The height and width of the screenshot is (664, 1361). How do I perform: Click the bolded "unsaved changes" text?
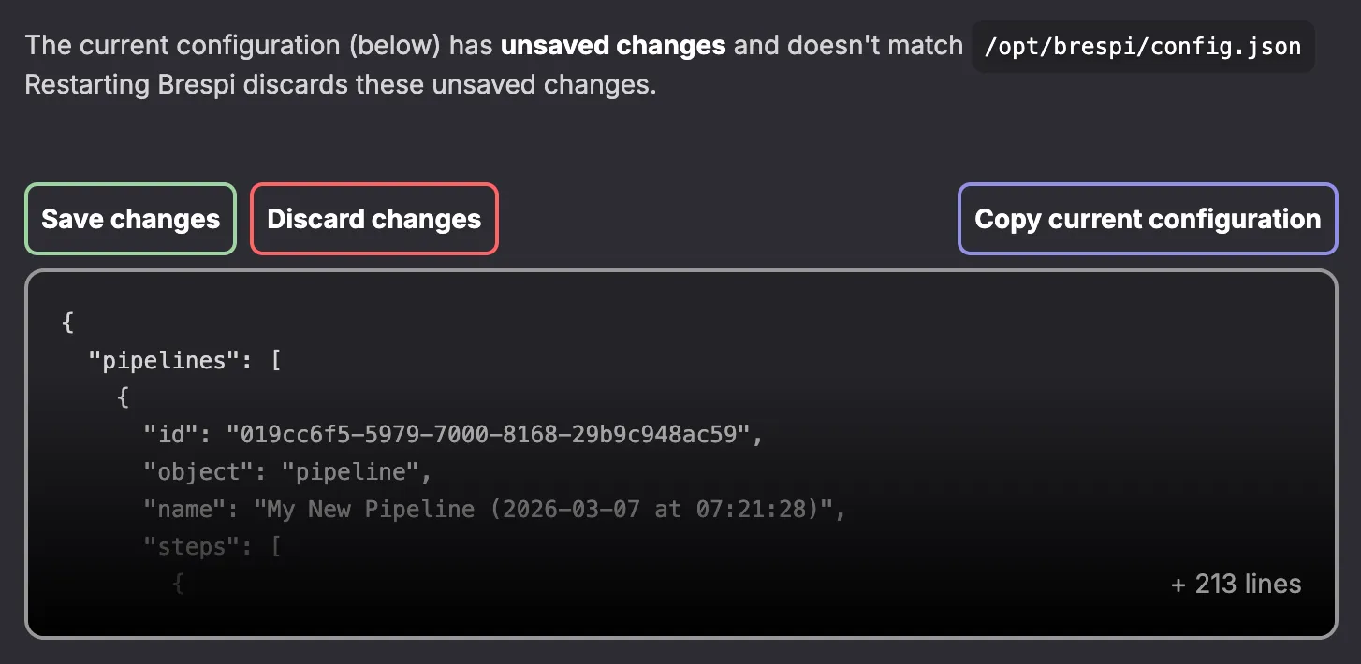click(x=614, y=45)
